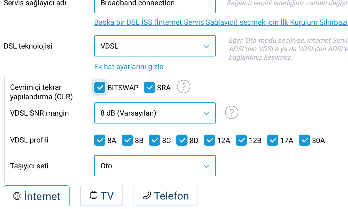Click the help icon next to SRA

(184, 87)
